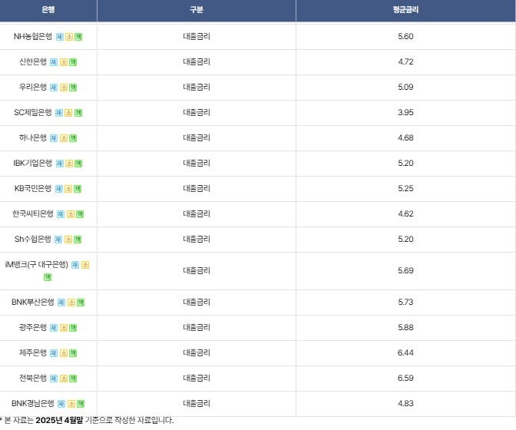Select the 광주은행 bank name
The width and height of the screenshot is (516, 430).
(33, 327)
